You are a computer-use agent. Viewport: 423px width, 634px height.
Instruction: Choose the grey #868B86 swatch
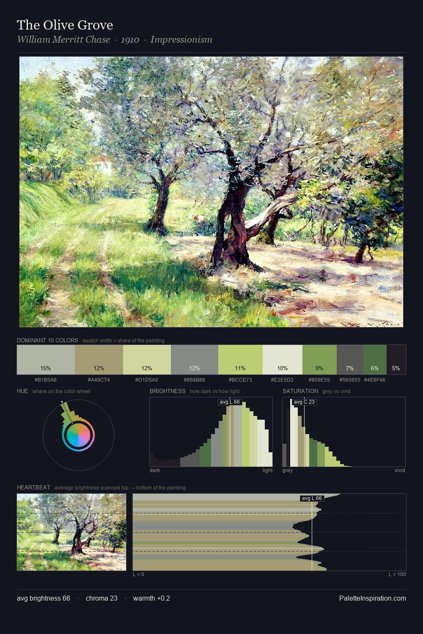(x=195, y=360)
